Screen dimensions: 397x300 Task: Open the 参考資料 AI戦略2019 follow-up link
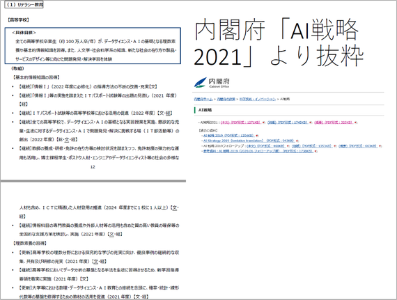coord(258,151)
